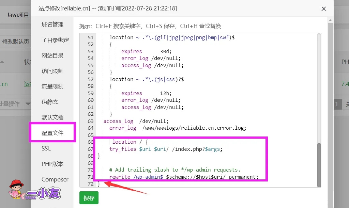Click the 修改默认页 button
Screen dimensions: 349x208
pos(16,42)
